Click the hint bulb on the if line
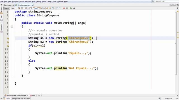This screenshot has height=100, width=179. (x=8, y=46)
